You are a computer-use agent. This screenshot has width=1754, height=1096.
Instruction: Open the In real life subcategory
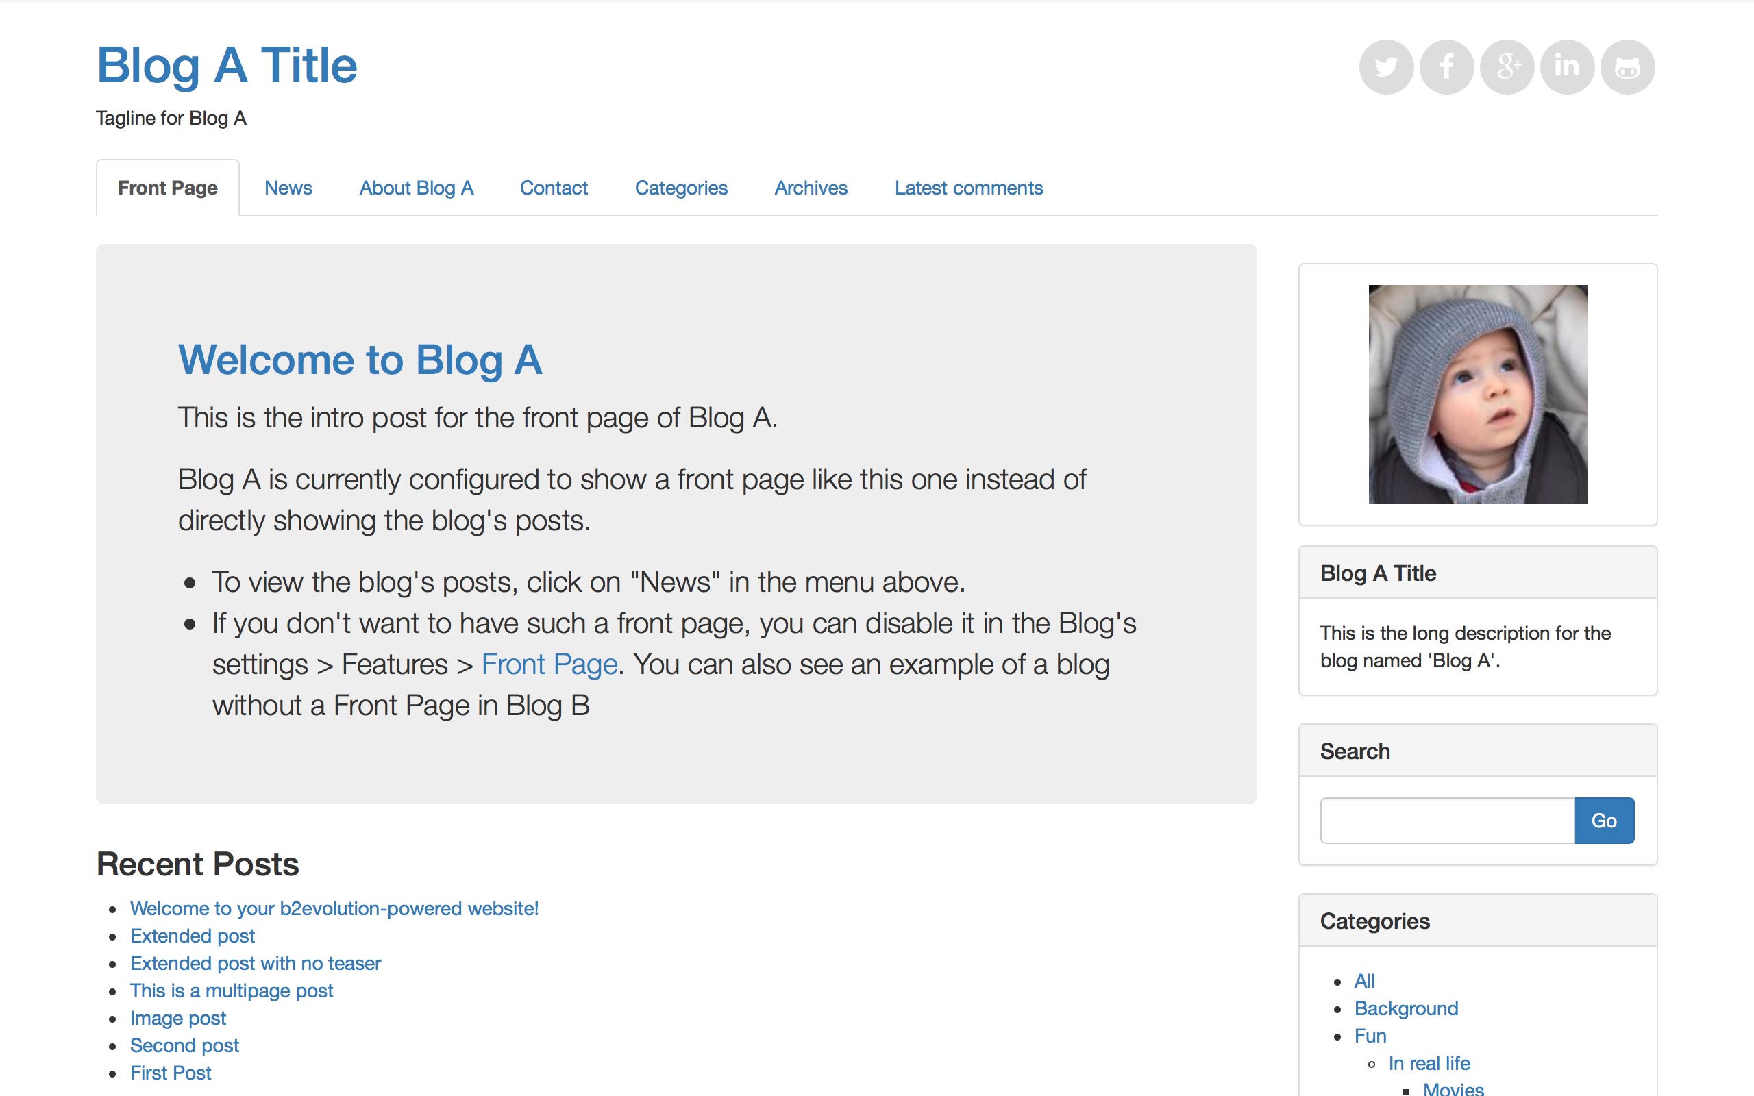(1429, 1063)
